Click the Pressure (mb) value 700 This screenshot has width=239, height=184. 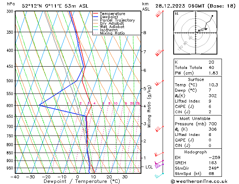point(213,124)
